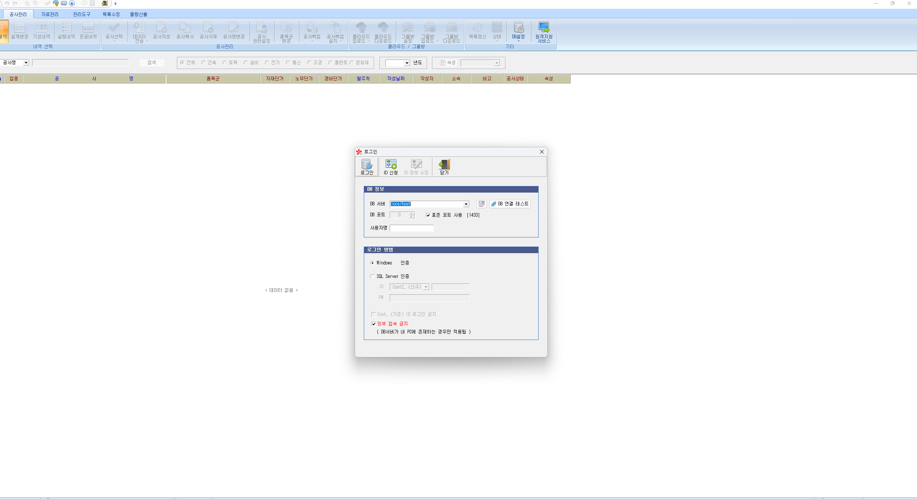Click the 검색 search button

point(151,63)
